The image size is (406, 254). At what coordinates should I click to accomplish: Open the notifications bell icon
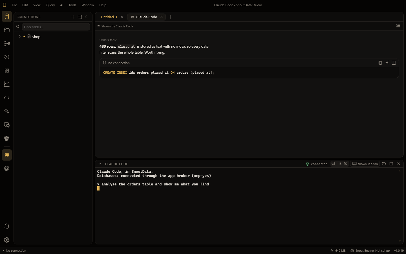coord(7,226)
